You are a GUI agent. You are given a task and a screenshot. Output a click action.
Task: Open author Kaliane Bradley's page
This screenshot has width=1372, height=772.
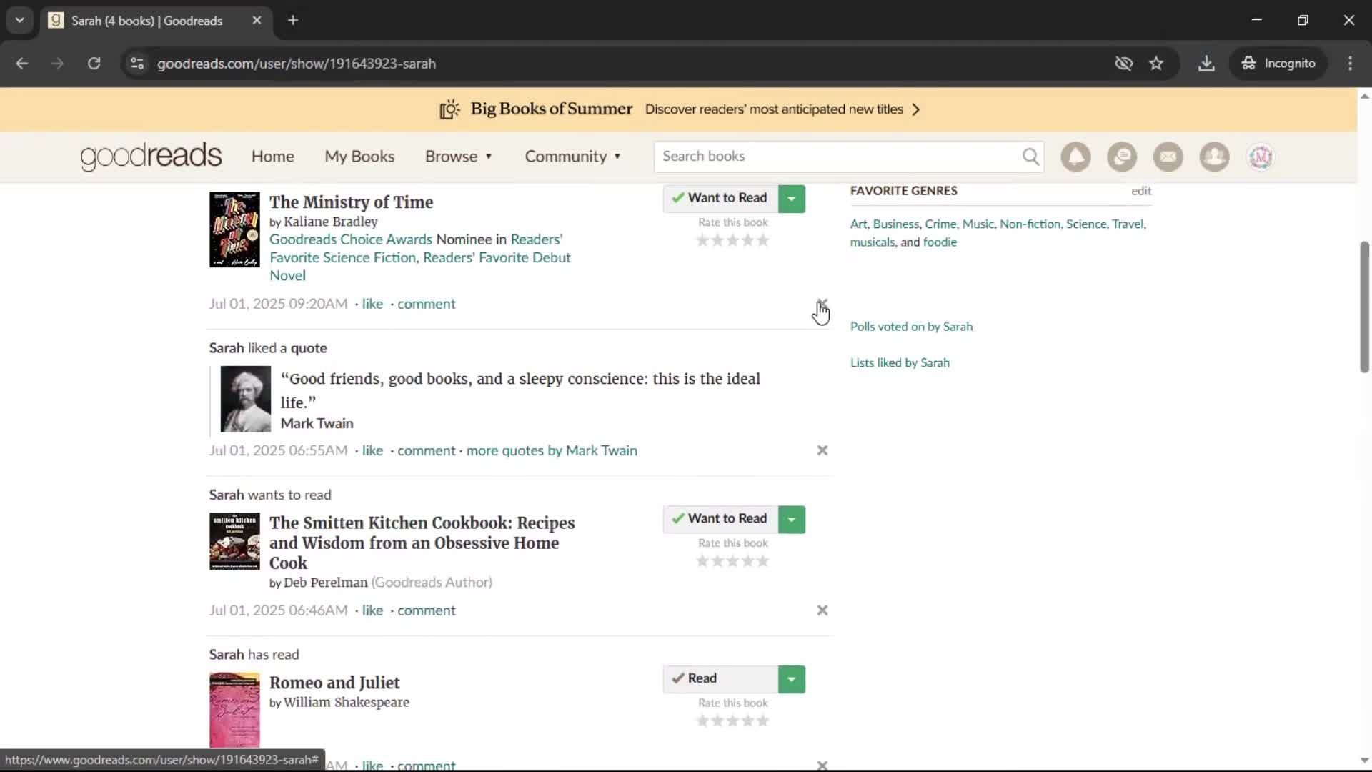point(330,222)
